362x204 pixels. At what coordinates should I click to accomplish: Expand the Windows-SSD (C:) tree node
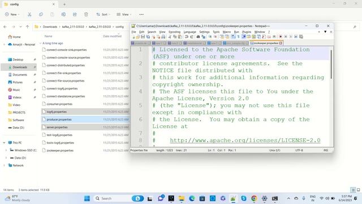pyautogui.click(x=6, y=150)
